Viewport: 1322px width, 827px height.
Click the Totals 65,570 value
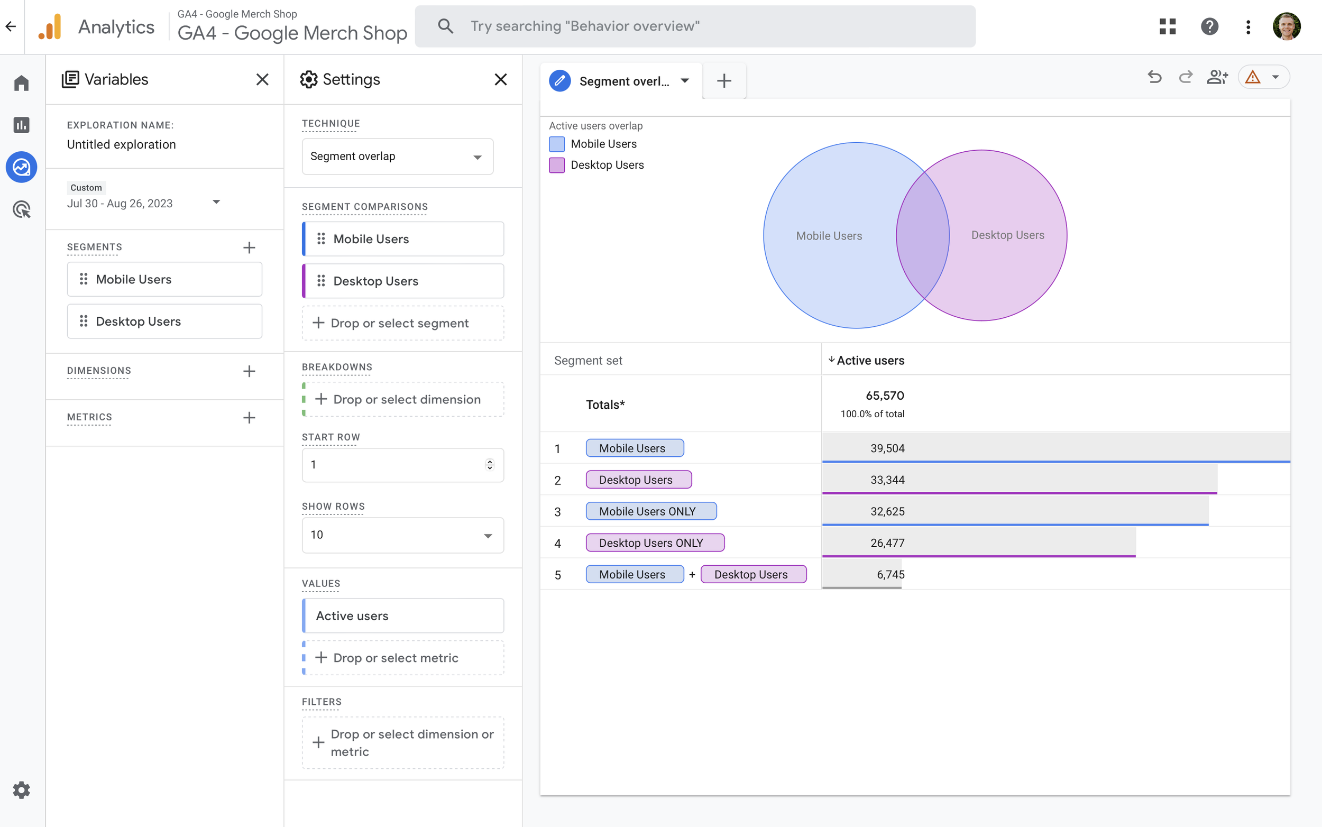tap(885, 396)
